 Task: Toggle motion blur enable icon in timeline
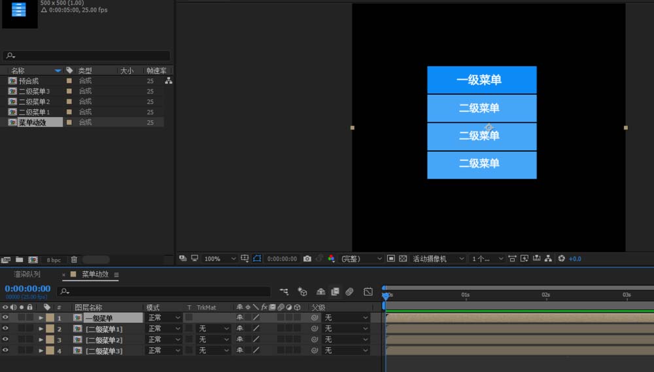click(x=349, y=292)
